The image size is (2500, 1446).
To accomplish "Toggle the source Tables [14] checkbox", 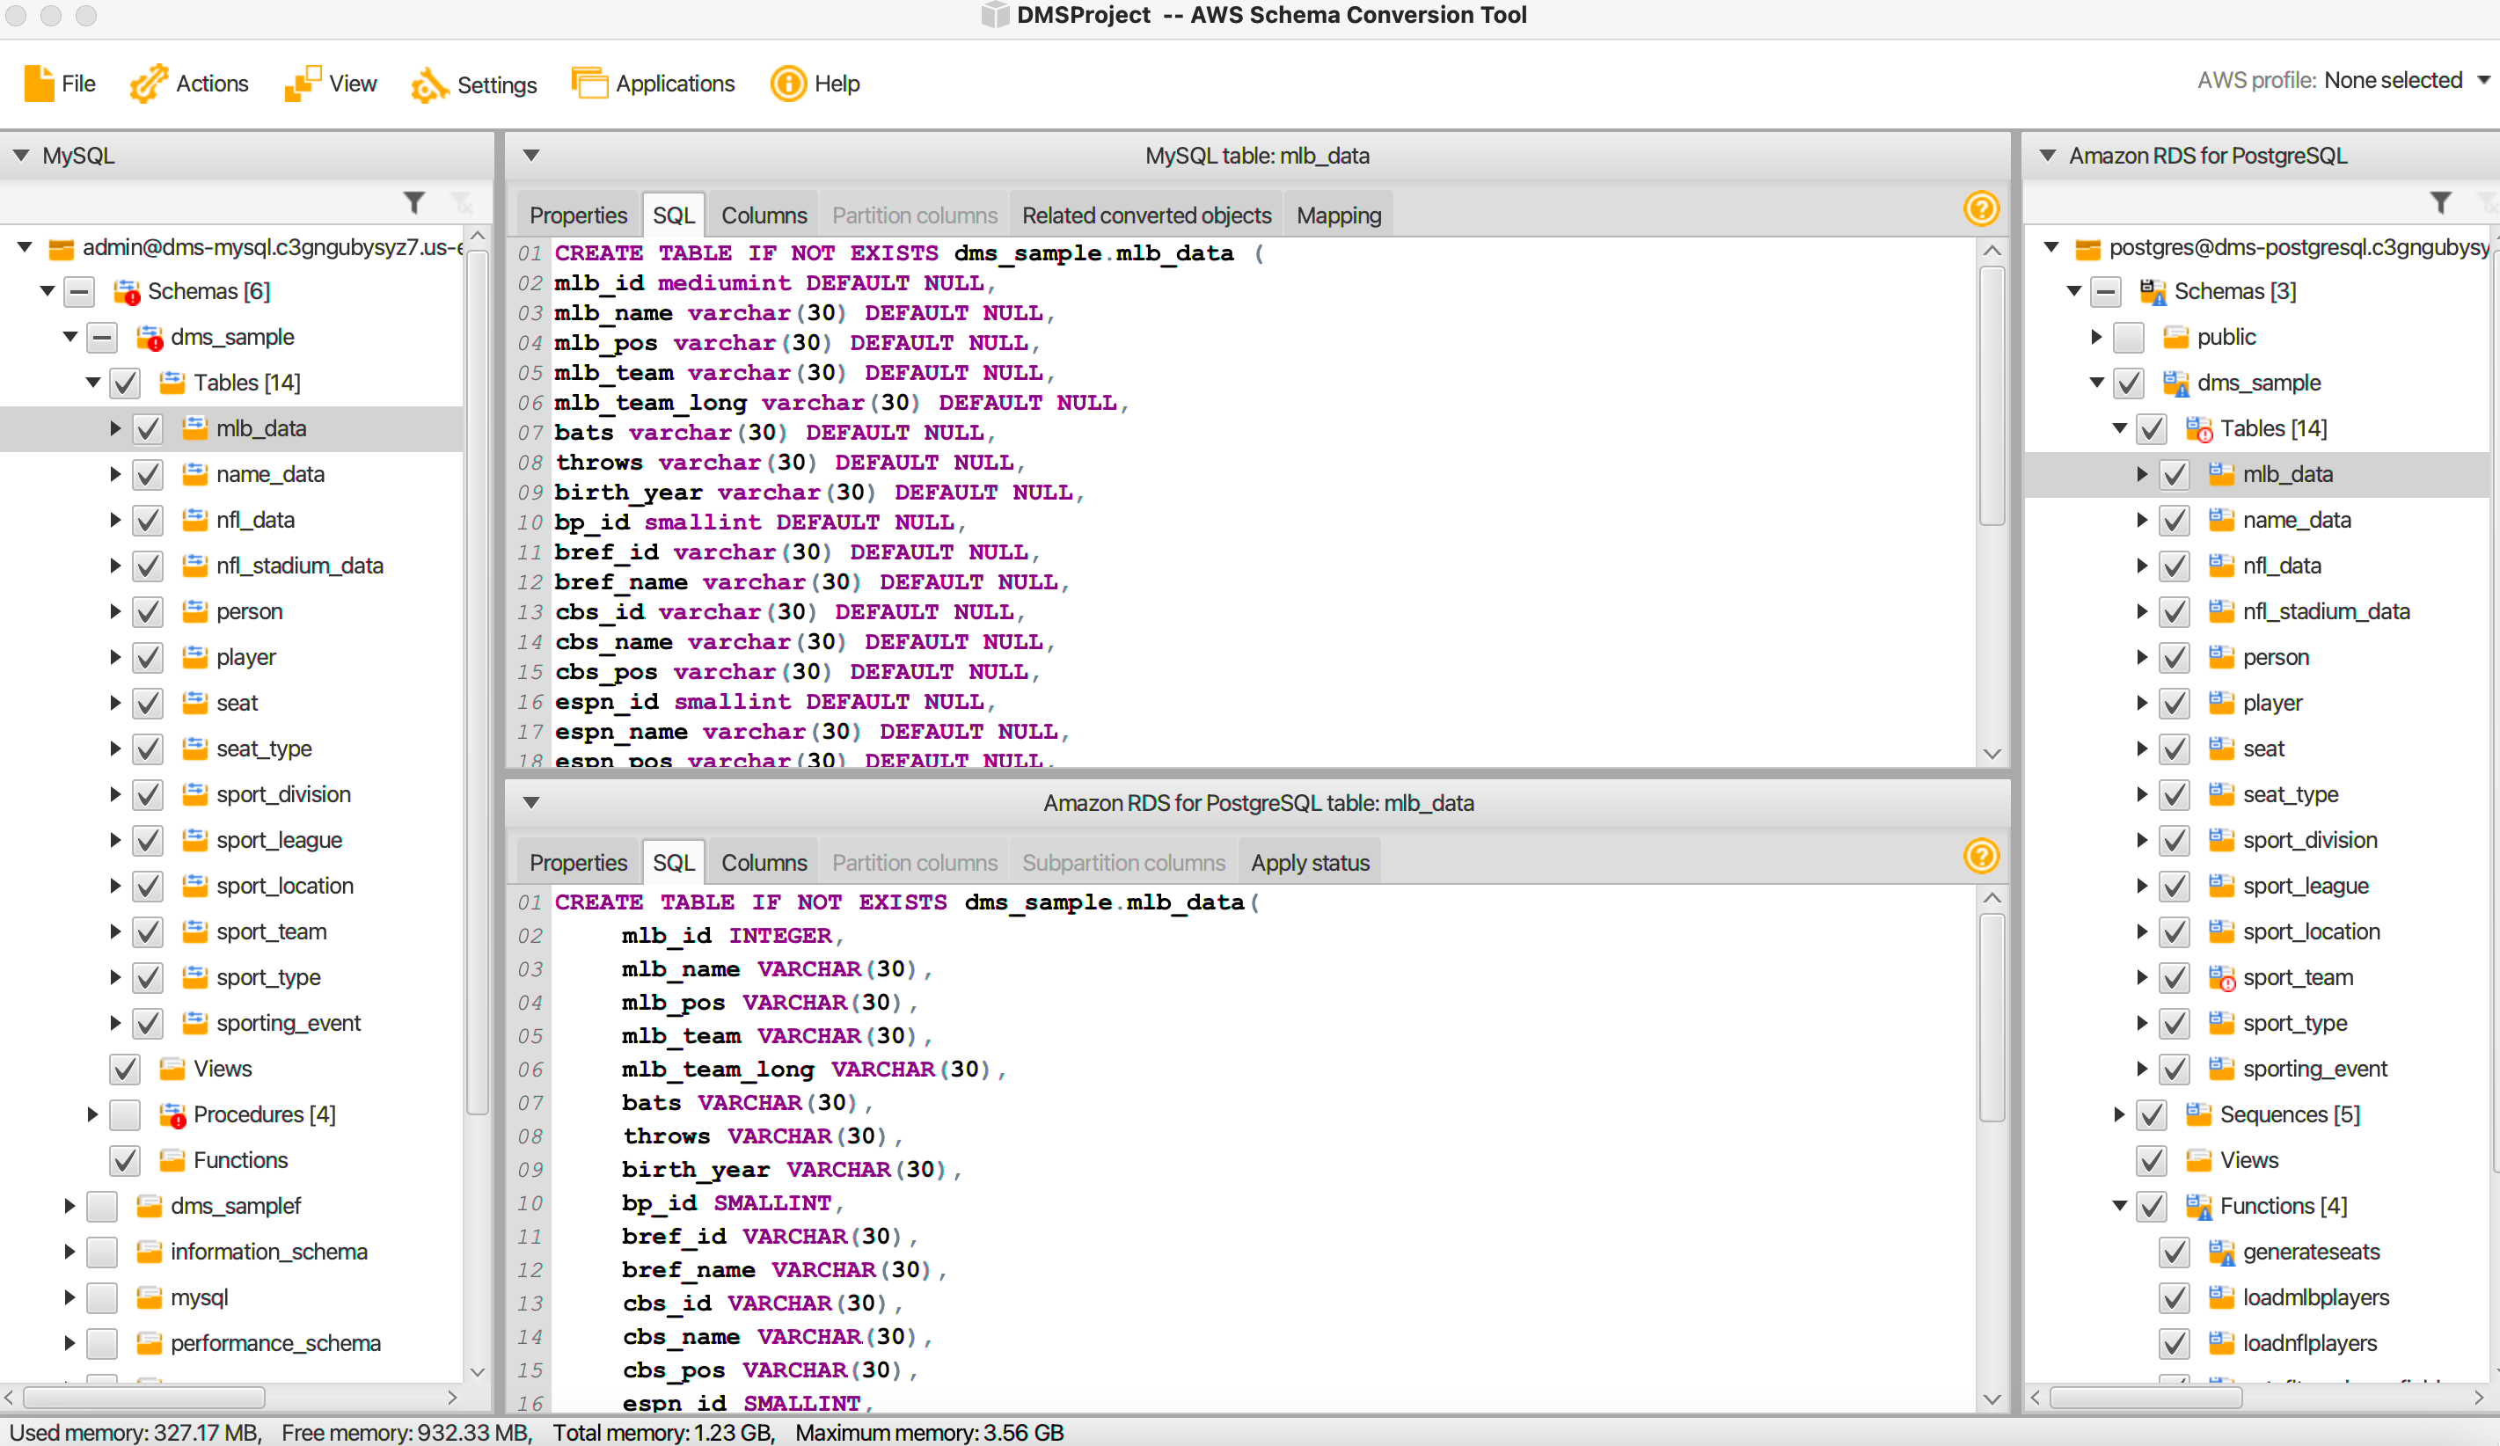I will click(125, 383).
